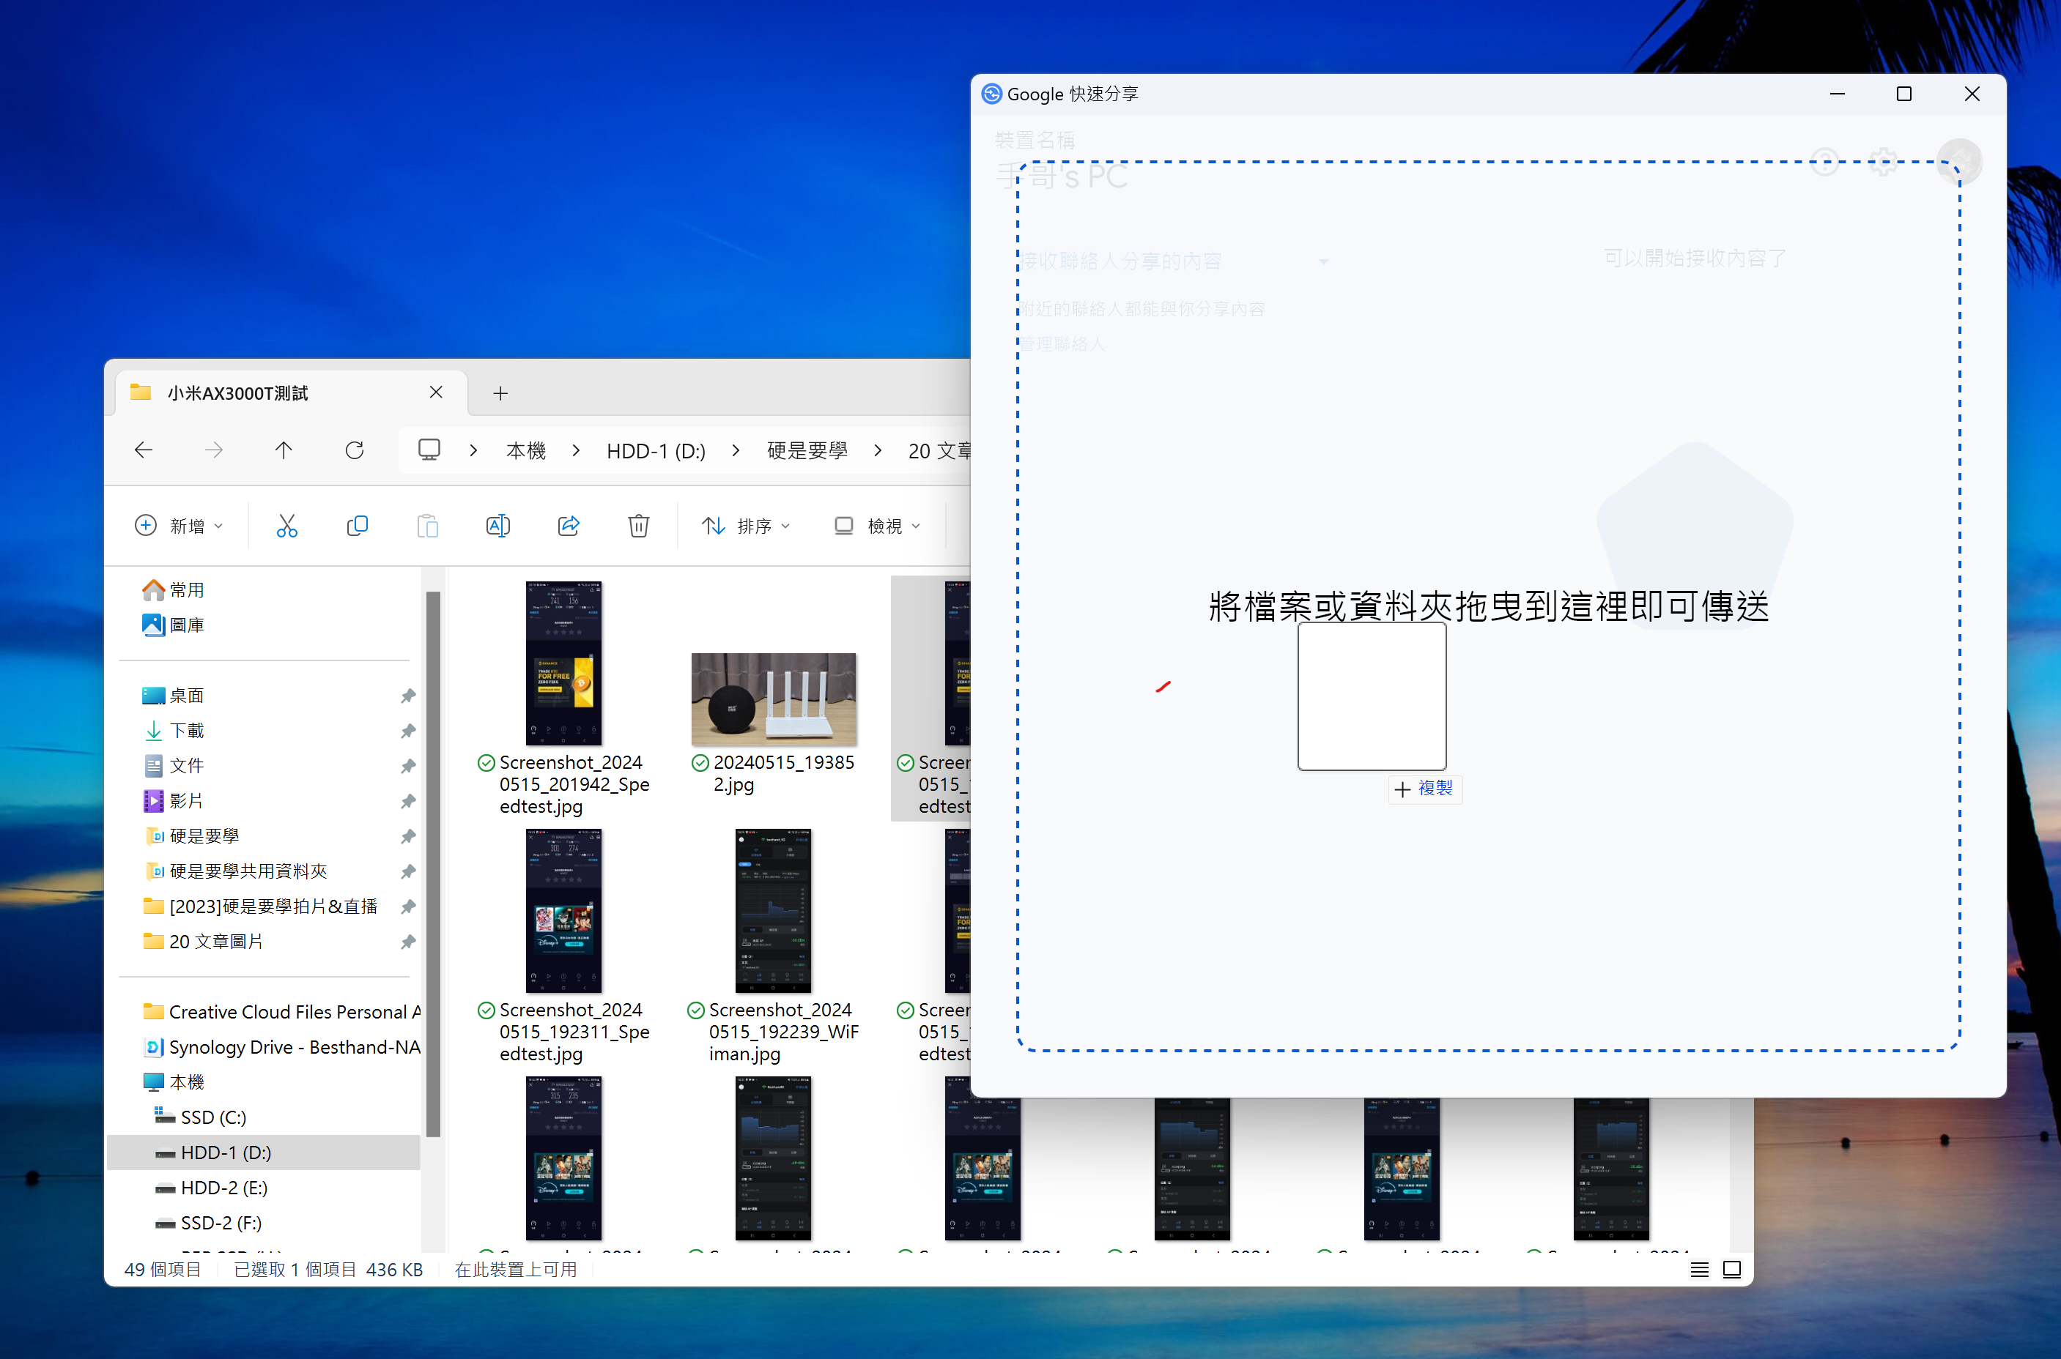The width and height of the screenshot is (2061, 1359).
Task: Click 硬是要學 in the address breadcrumb
Action: coord(807,450)
